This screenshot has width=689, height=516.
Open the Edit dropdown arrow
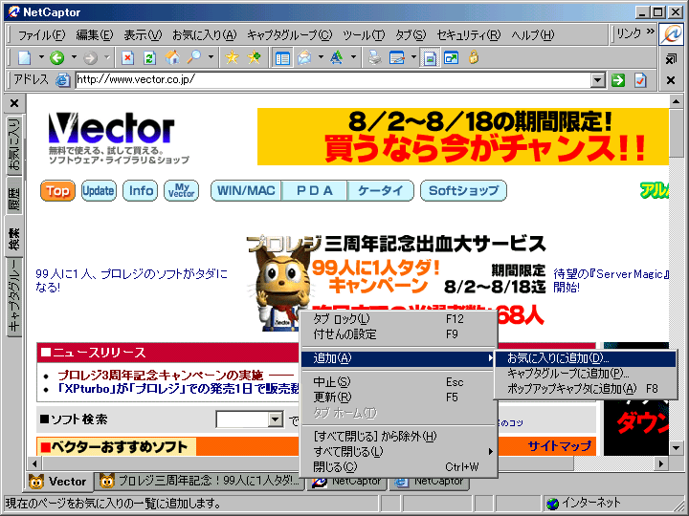[x=413, y=57]
